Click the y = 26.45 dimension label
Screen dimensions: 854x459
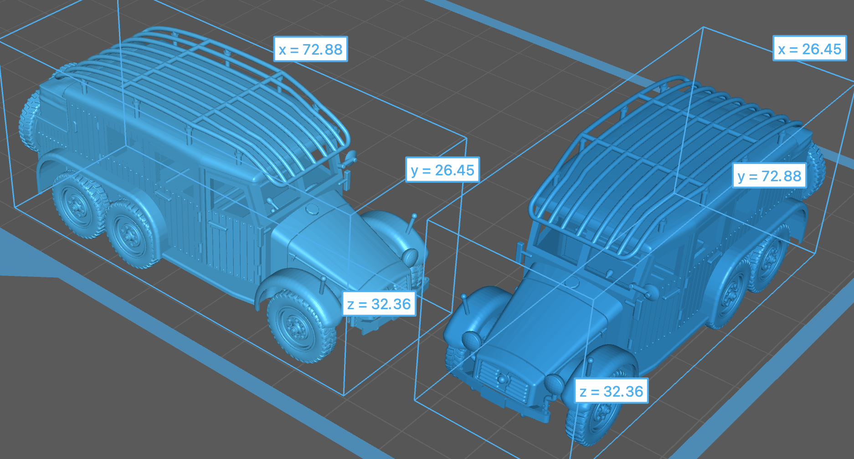pos(442,170)
